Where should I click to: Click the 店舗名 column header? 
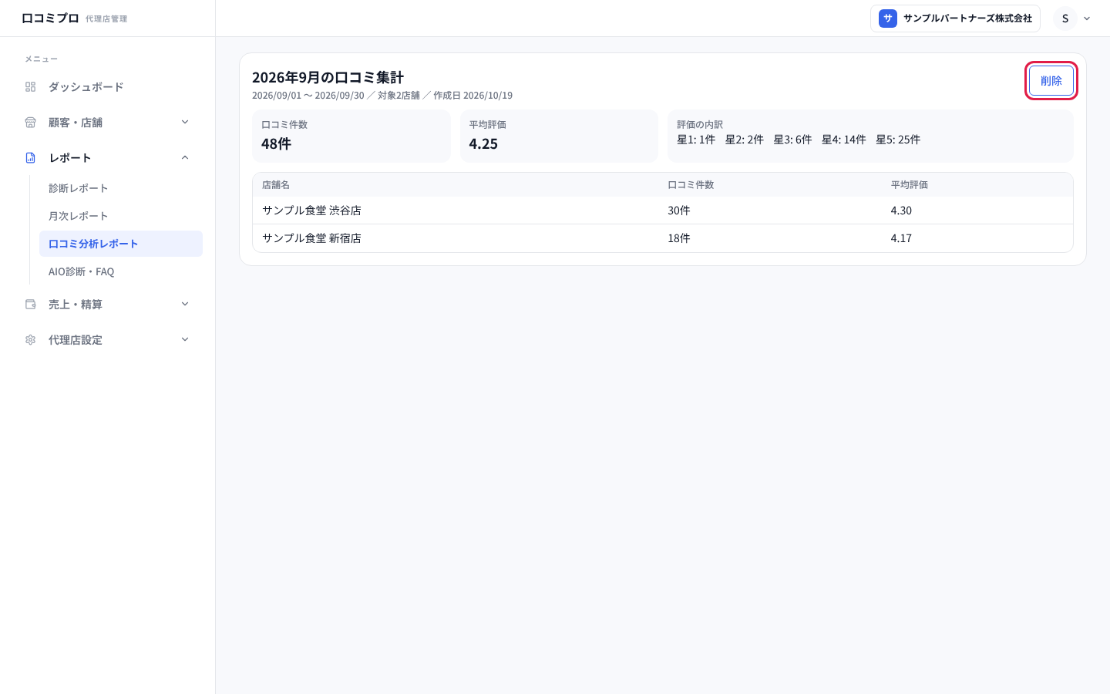click(x=276, y=185)
